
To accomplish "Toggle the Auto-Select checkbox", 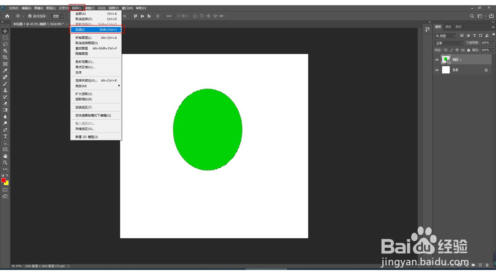I will [30, 16].
